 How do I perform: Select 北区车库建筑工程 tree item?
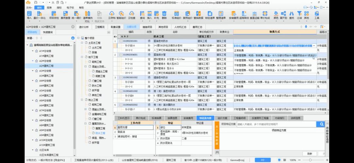click(49, 155)
